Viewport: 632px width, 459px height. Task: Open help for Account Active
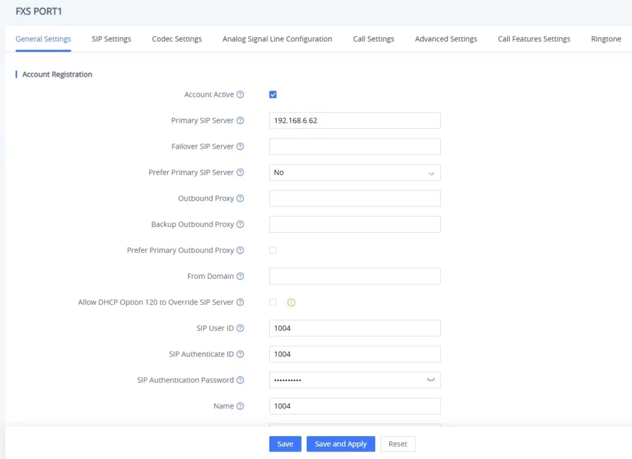pyautogui.click(x=240, y=95)
